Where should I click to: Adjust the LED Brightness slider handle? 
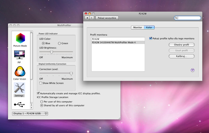[52, 52]
